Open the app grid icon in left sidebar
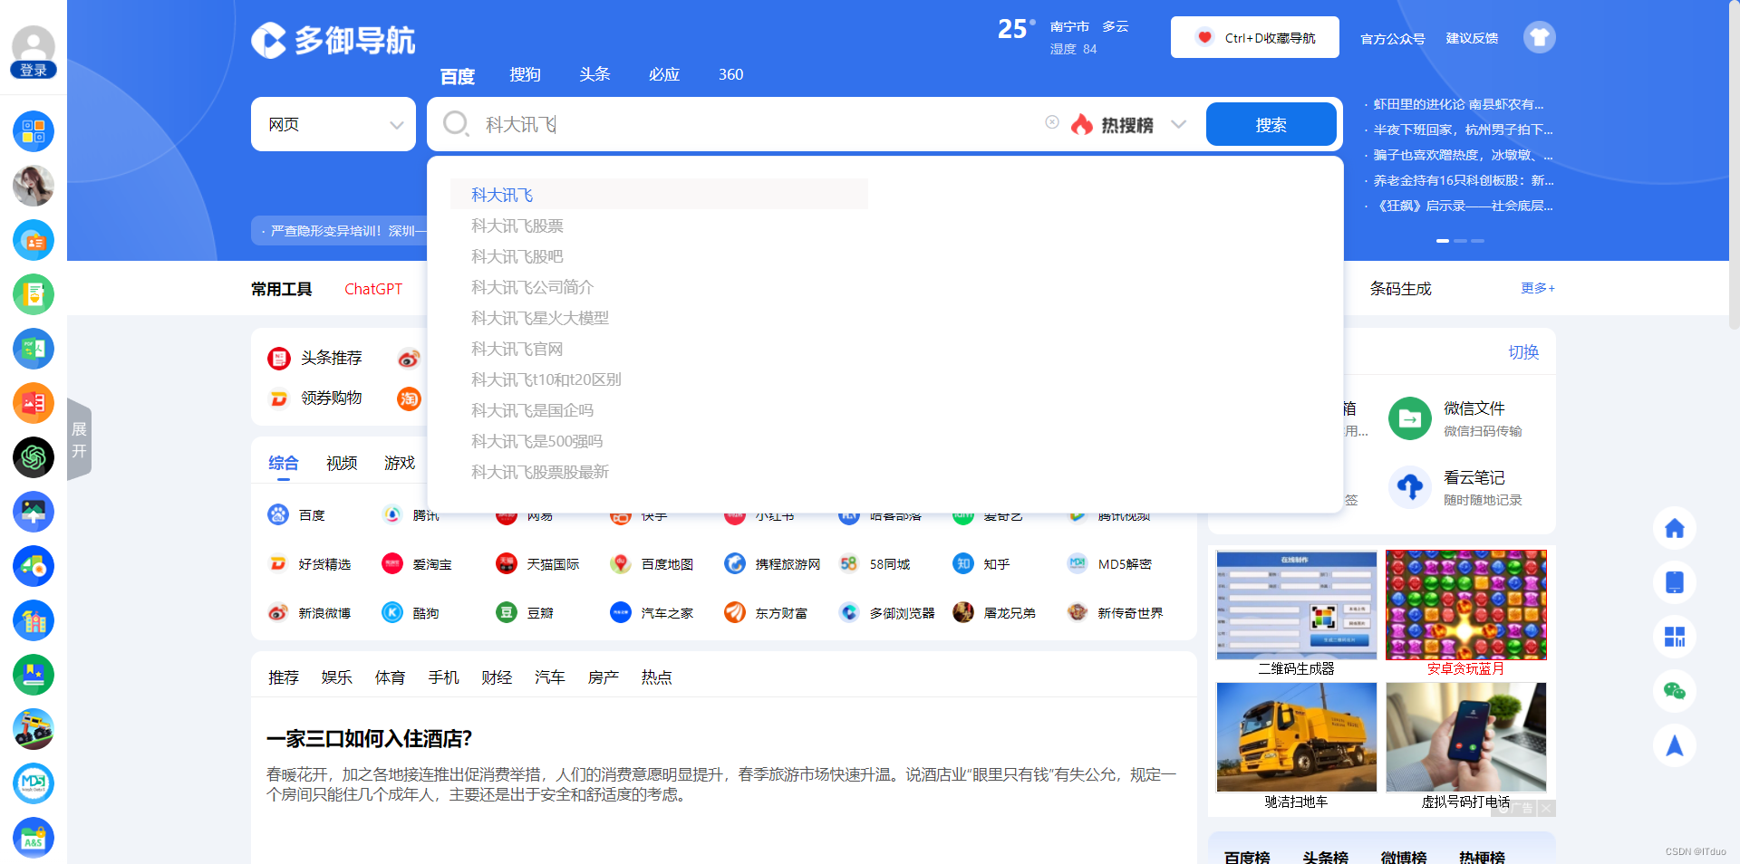This screenshot has width=1740, height=864. coord(34,131)
